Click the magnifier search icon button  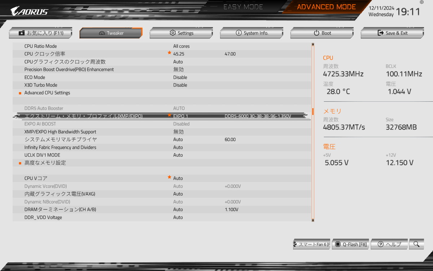416,244
